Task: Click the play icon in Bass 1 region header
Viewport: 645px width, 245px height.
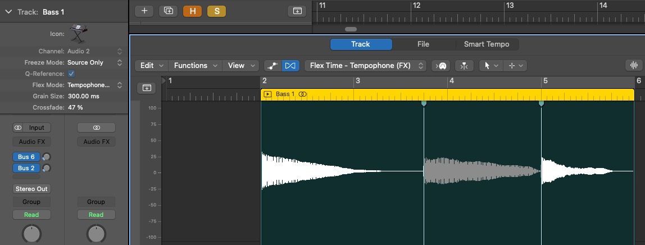Action: (267, 94)
